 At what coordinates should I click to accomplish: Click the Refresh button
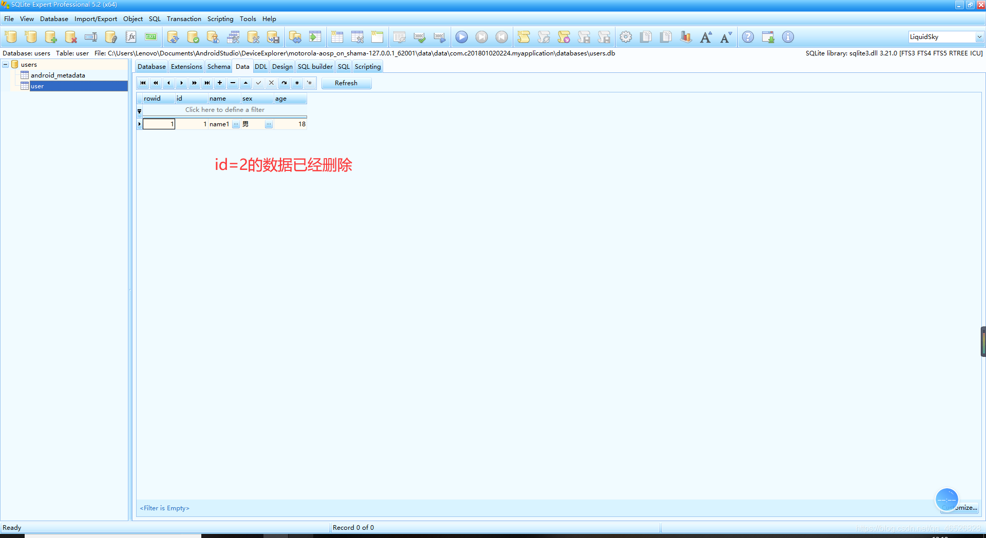346,83
